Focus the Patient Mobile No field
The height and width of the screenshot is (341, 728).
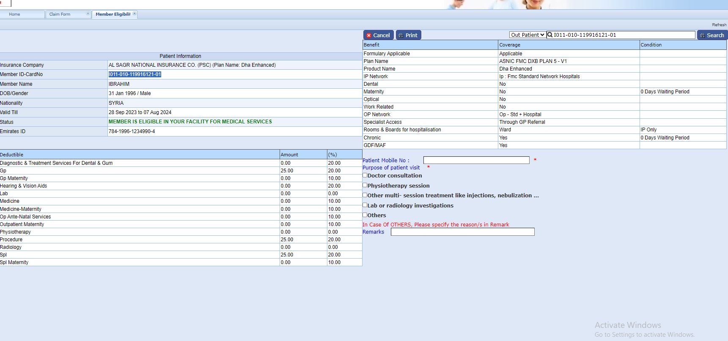pos(476,160)
